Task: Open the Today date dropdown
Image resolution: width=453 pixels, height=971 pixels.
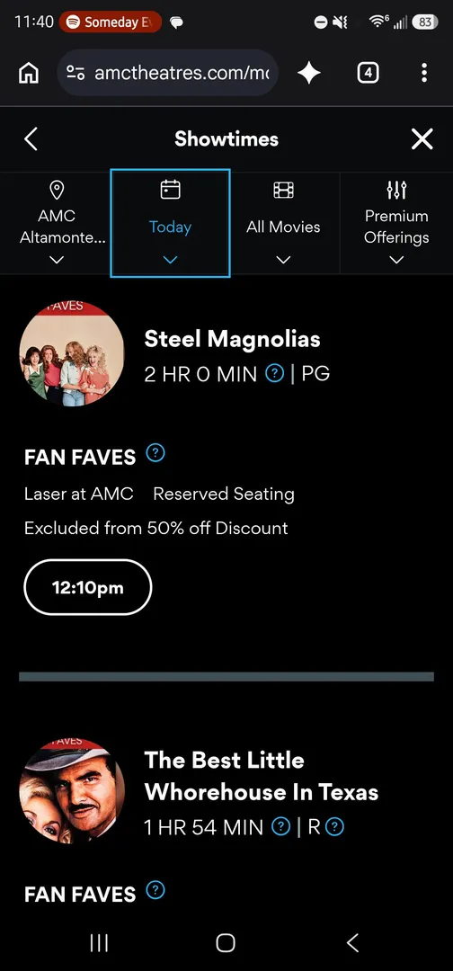Action: [x=170, y=223]
